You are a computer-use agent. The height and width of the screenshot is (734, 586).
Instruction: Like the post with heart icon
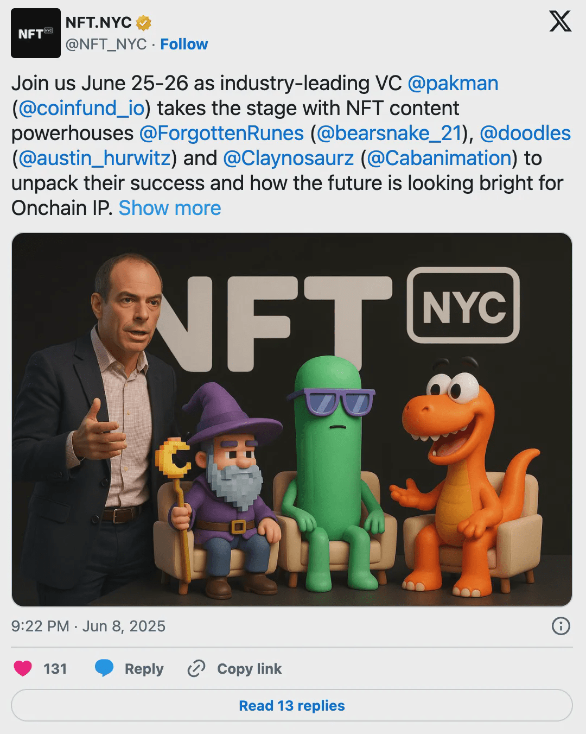23,668
